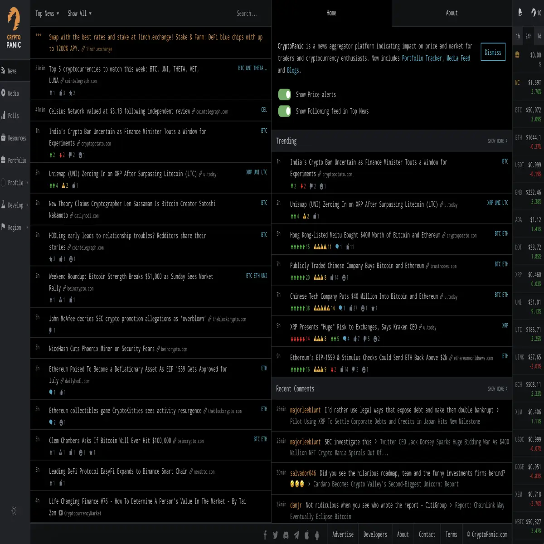This screenshot has width=544, height=544.
Task: Toggle the Show Price alerts switch
Action: [284, 94]
